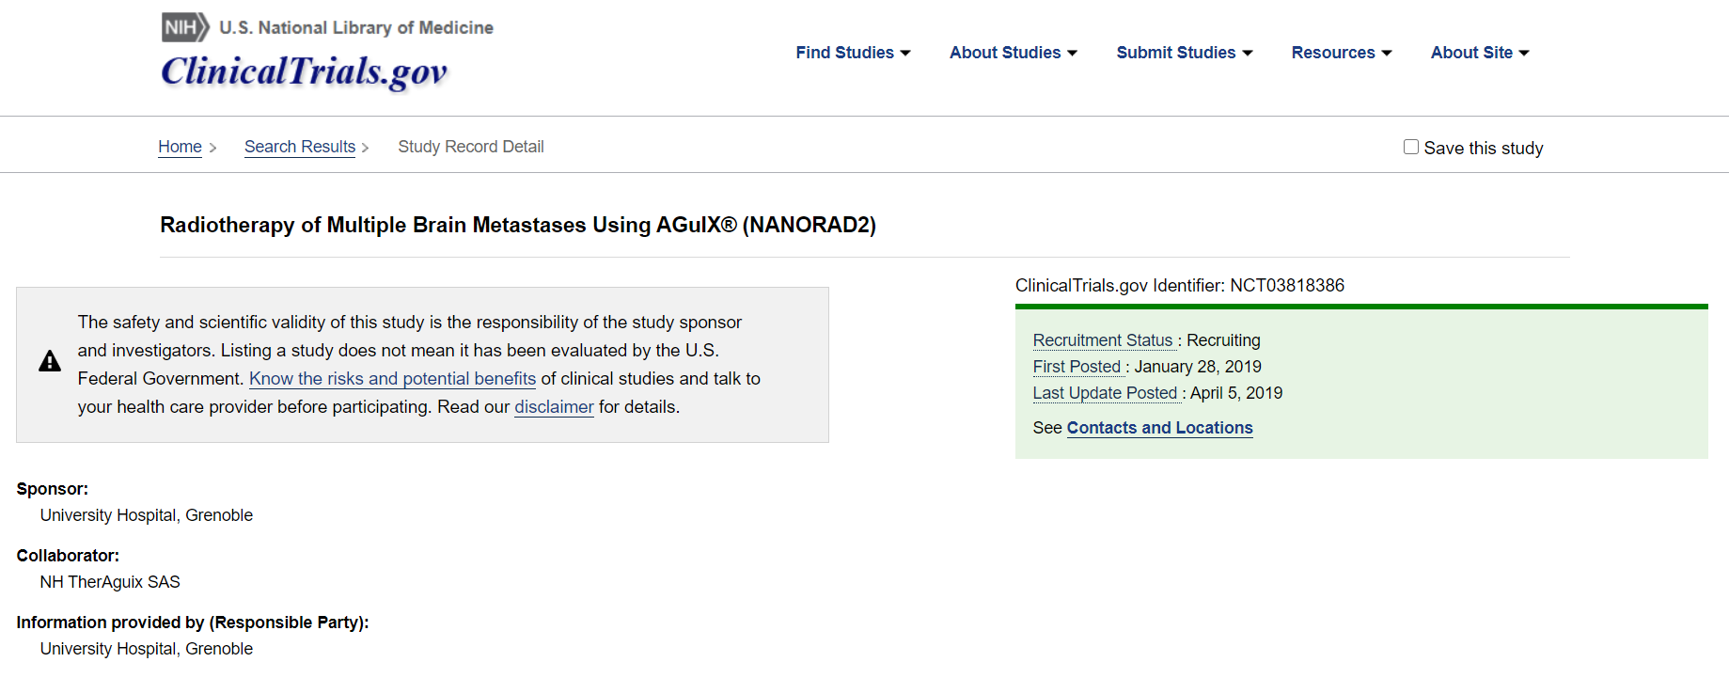Return to Search Results breadcrumb
This screenshot has height=678, width=1729.
click(x=300, y=147)
